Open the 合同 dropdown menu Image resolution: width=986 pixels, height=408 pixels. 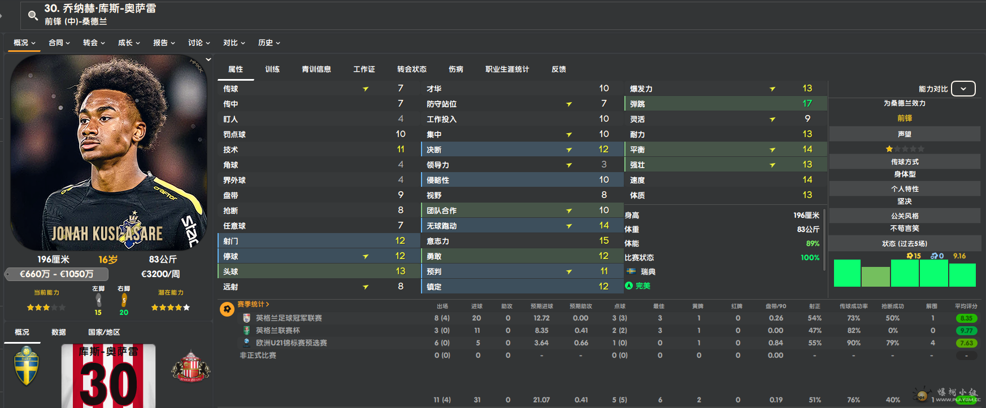[x=59, y=43]
